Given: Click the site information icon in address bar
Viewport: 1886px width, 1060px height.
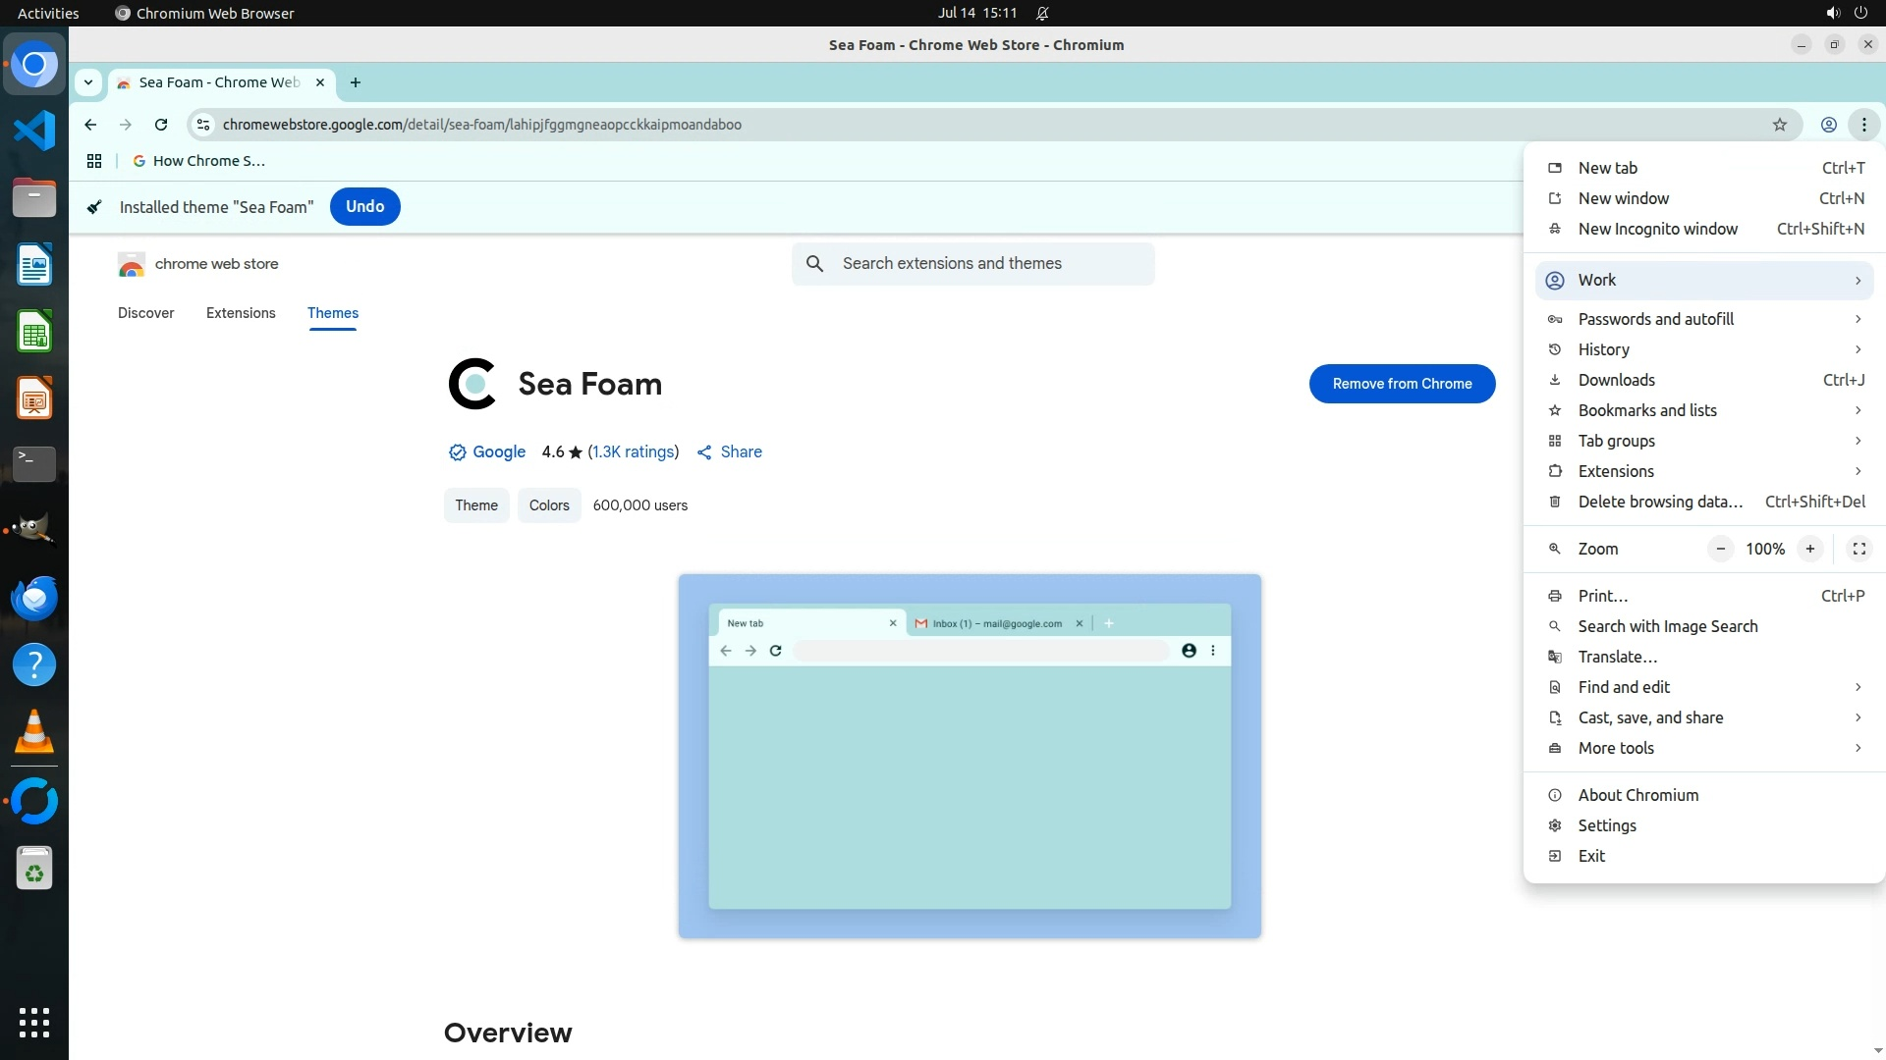Looking at the screenshot, I should click(203, 125).
